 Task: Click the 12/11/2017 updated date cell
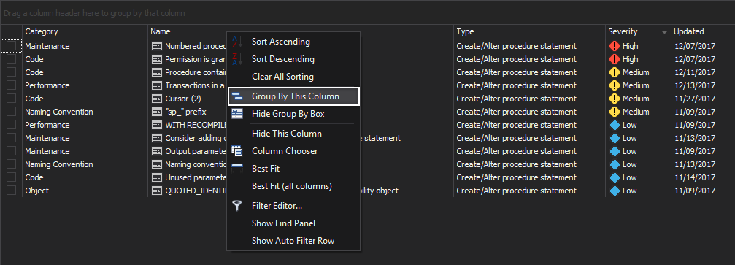[x=703, y=72]
